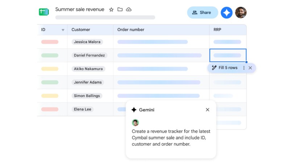This screenshot has width=290, height=163.
Task: Click the order number cell for Daniel Fernandez
Action: click(x=161, y=55)
